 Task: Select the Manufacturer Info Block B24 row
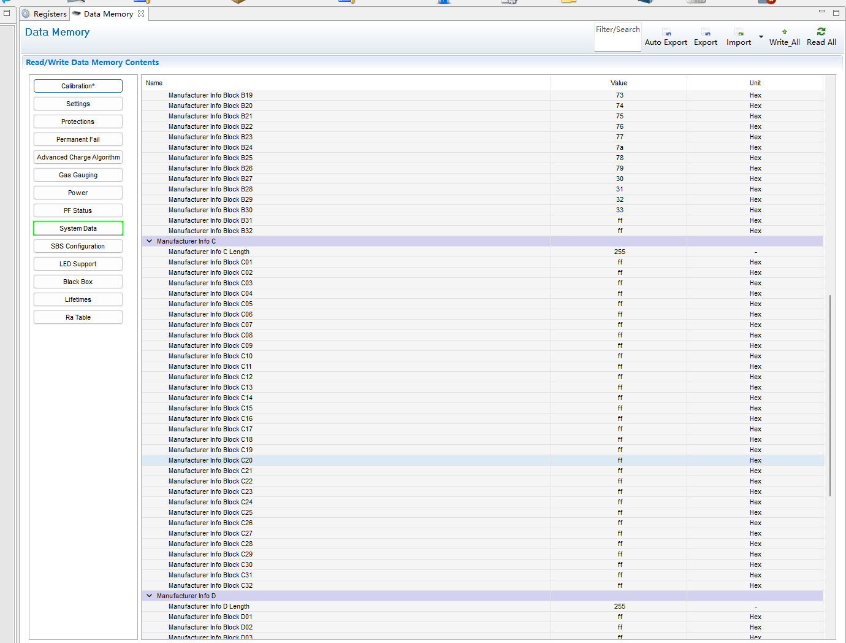[x=482, y=147]
